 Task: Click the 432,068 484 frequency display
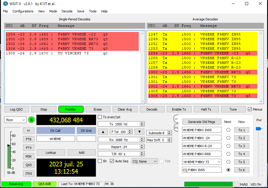point(66,120)
